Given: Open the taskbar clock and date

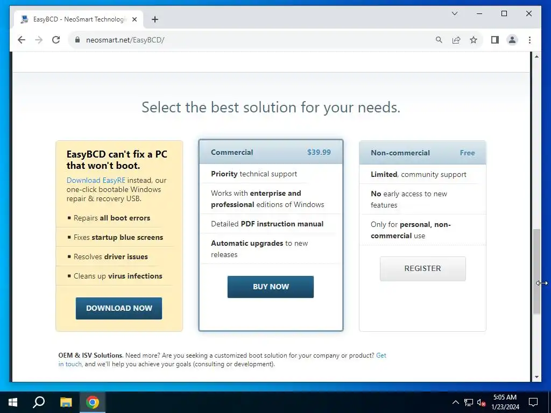Looking at the screenshot, I should pyautogui.click(x=505, y=402).
